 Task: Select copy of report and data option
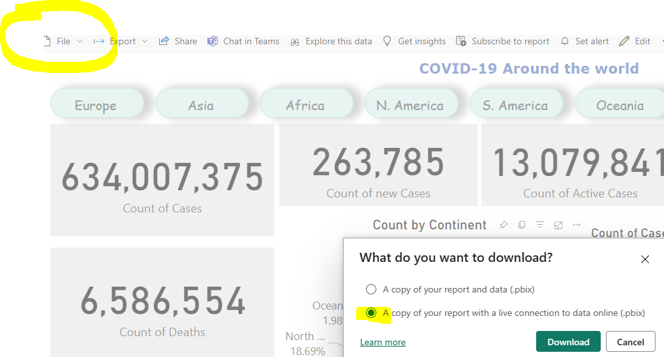click(x=371, y=289)
